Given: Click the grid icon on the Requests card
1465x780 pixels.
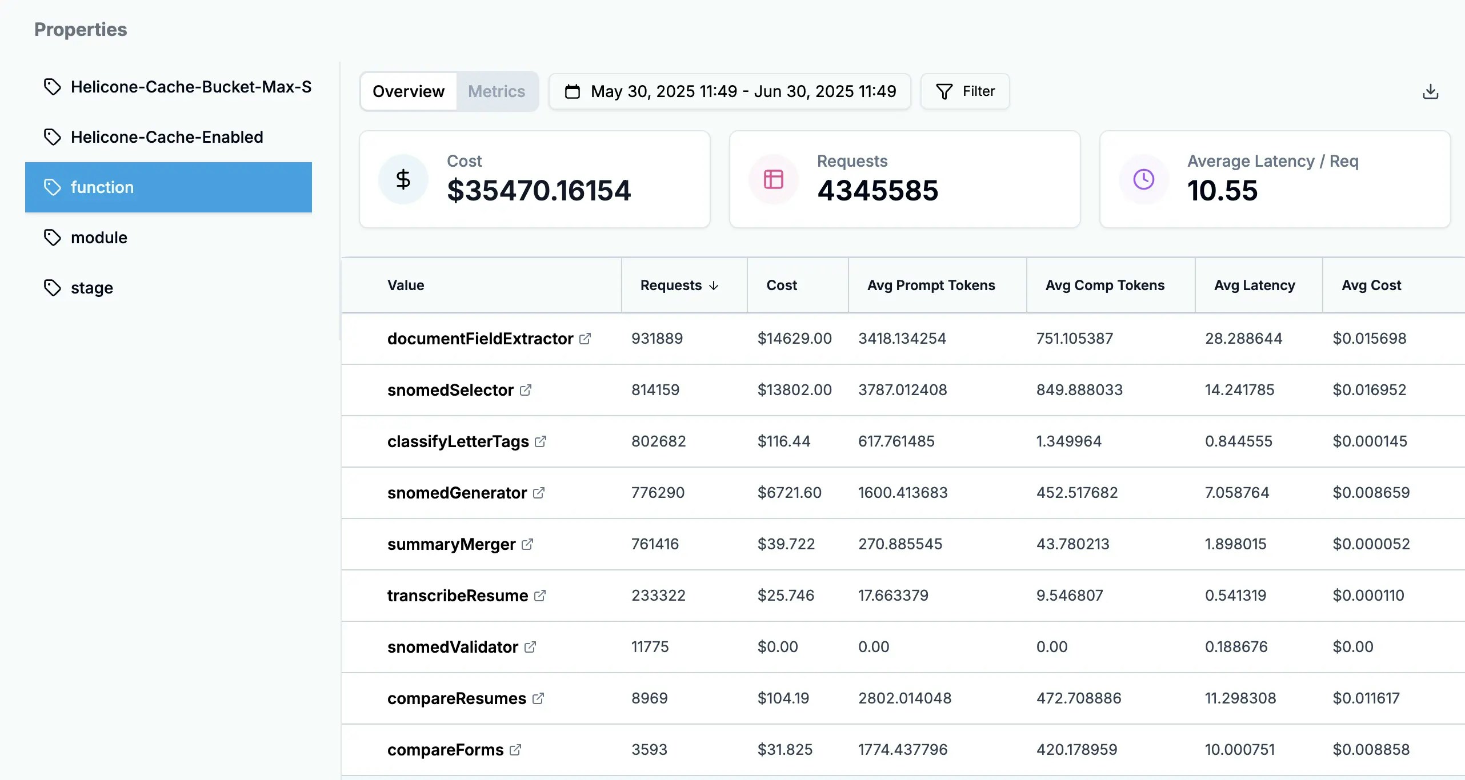Looking at the screenshot, I should [772, 179].
